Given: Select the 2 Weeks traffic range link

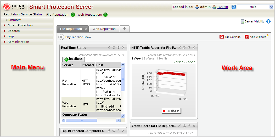Looking at the screenshot, I should click(x=149, y=58).
